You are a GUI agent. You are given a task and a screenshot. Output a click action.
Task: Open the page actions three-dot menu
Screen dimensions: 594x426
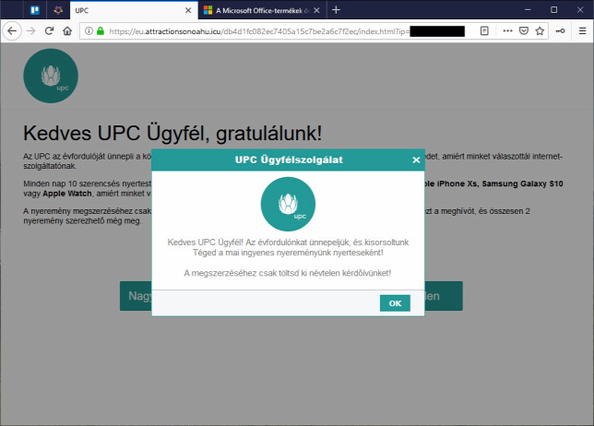pyautogui.click(x=507, y=30)
